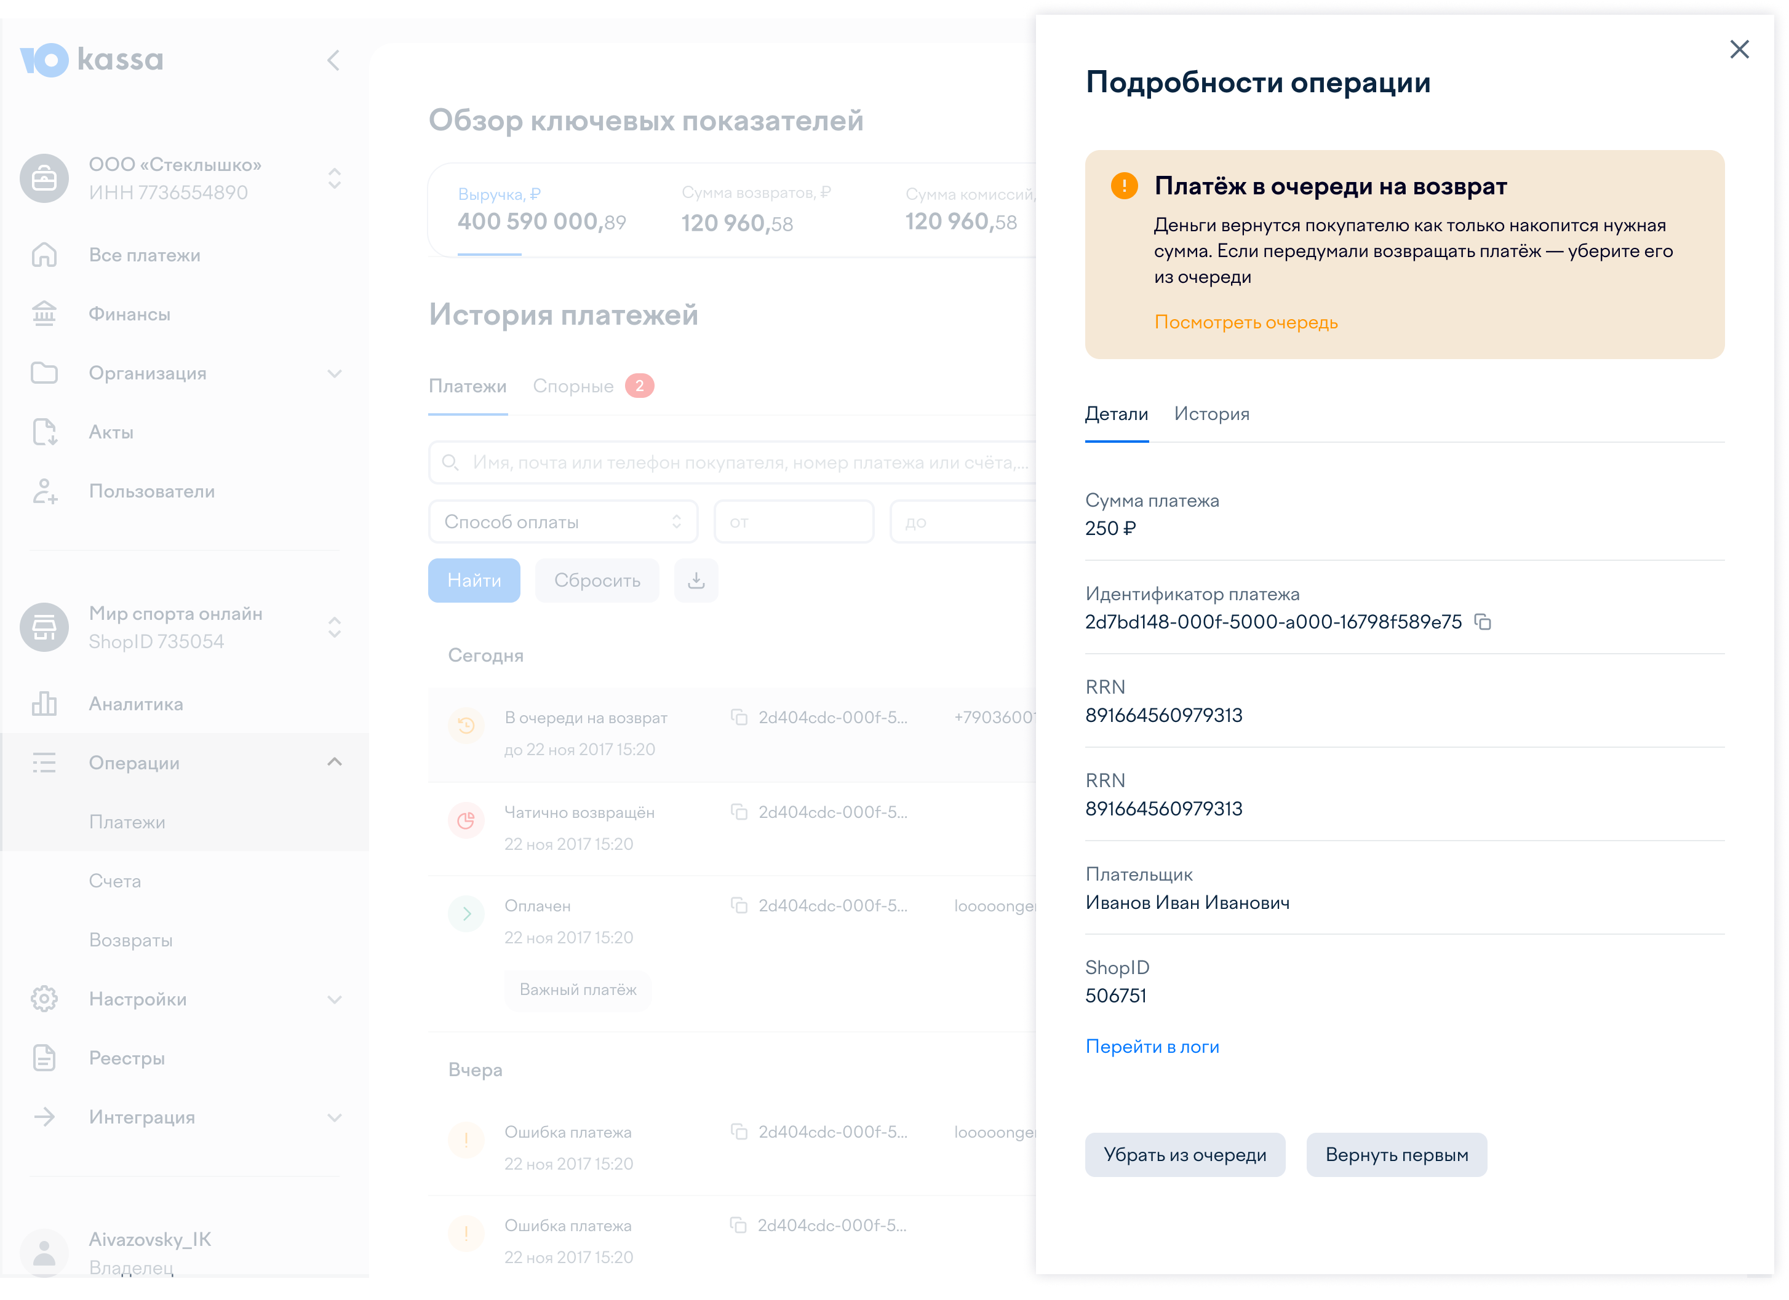Image resolution: width=1789 pixels, height=1300 pixels.
Task: Select the Детали tab
Action: pyautogui.click(x=1117, y=414)
